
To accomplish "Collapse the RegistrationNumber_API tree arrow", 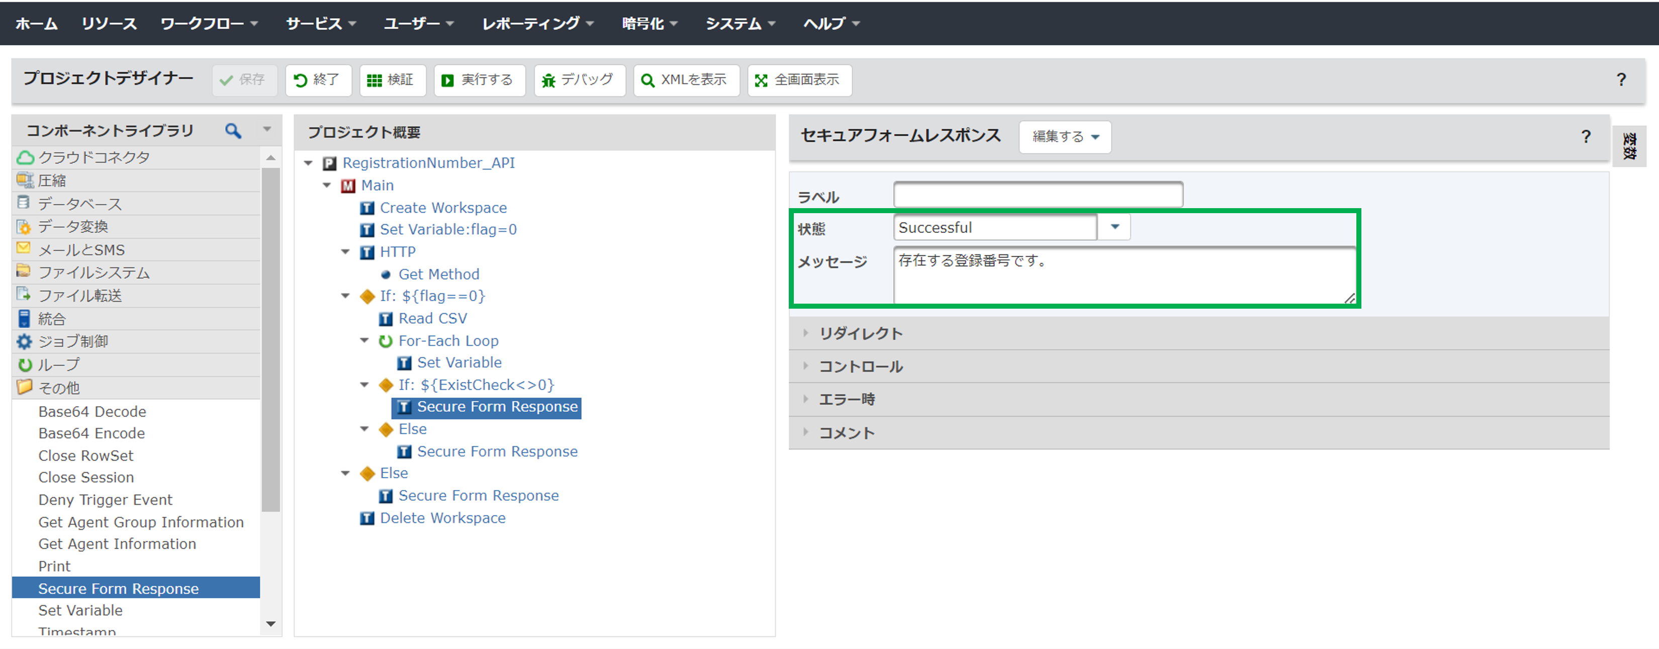I will click(x=309, y=163).
